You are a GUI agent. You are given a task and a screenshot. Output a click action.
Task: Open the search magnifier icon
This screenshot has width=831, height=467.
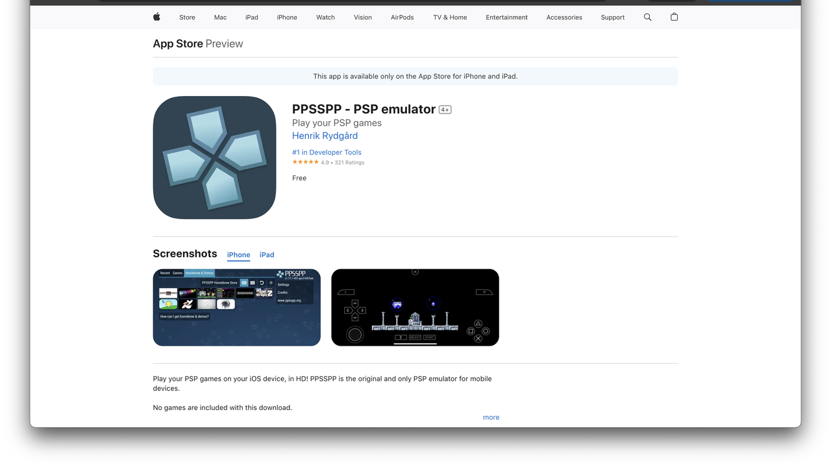click(x=647, y=17)
